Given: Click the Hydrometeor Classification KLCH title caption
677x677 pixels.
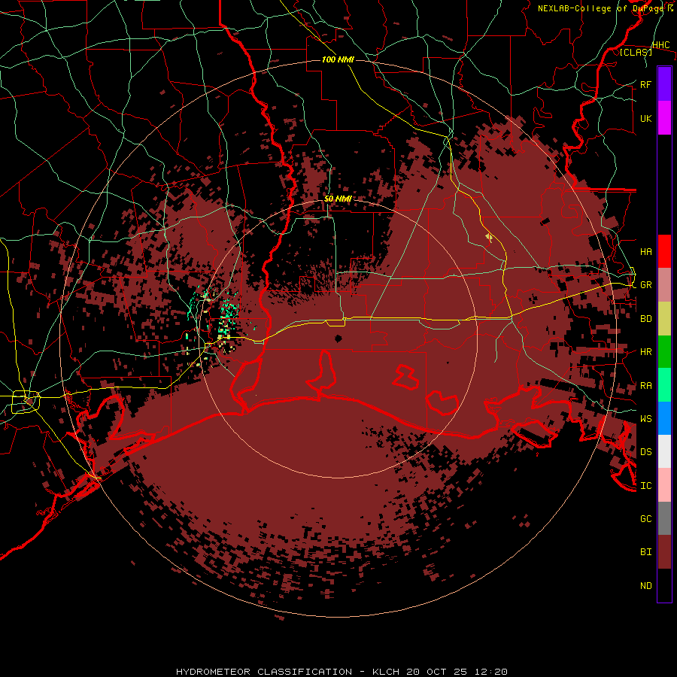Looking at the screenshot, I should (x=342, y=672).
